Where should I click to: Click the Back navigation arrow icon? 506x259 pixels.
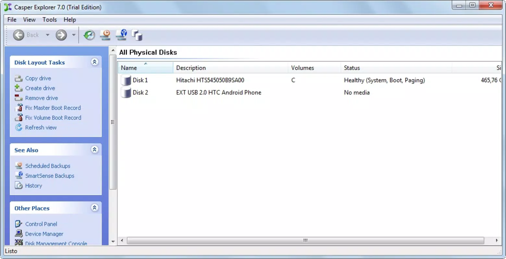pyautogui.click(x=19, y=35)
